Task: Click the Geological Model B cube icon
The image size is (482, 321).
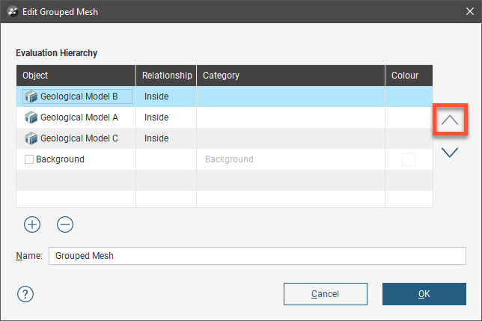Action: (x=31, y=97)
